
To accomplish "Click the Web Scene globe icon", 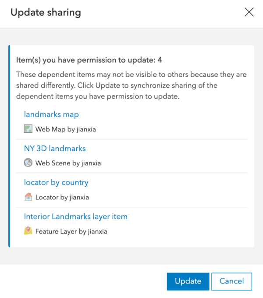I will 28,163.
